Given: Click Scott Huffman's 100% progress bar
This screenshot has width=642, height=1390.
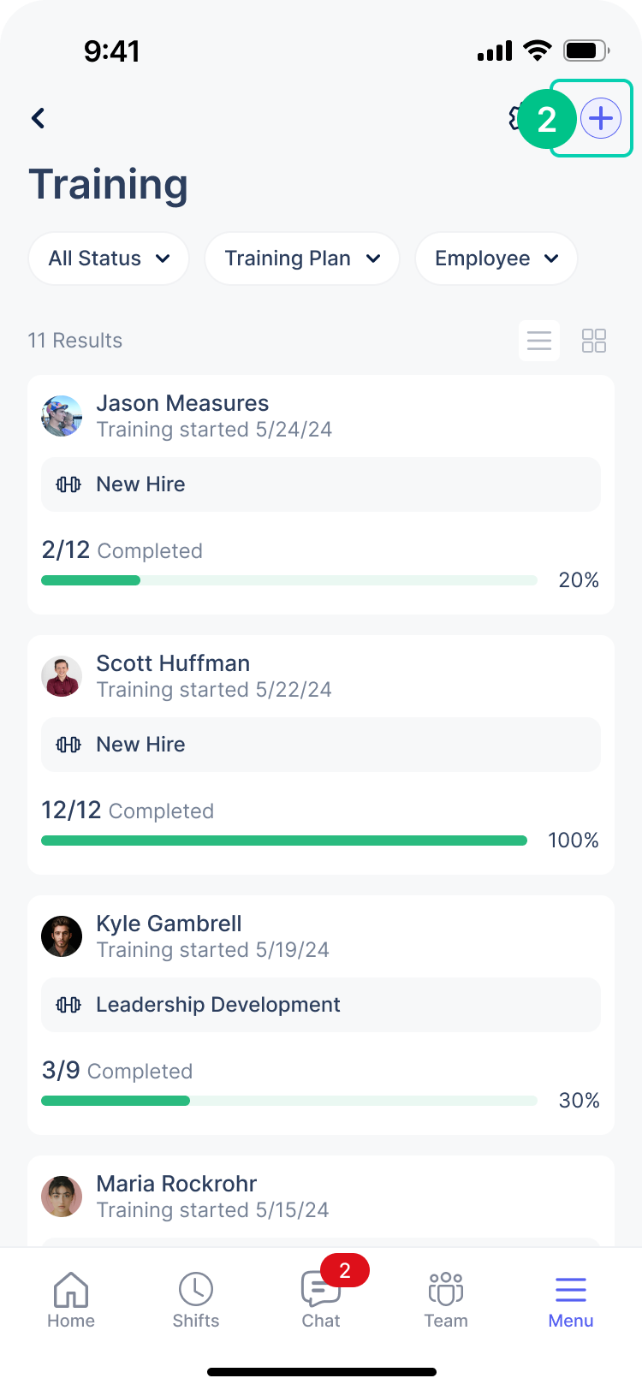Looking at the screenshot, I should tap(284, 841).
